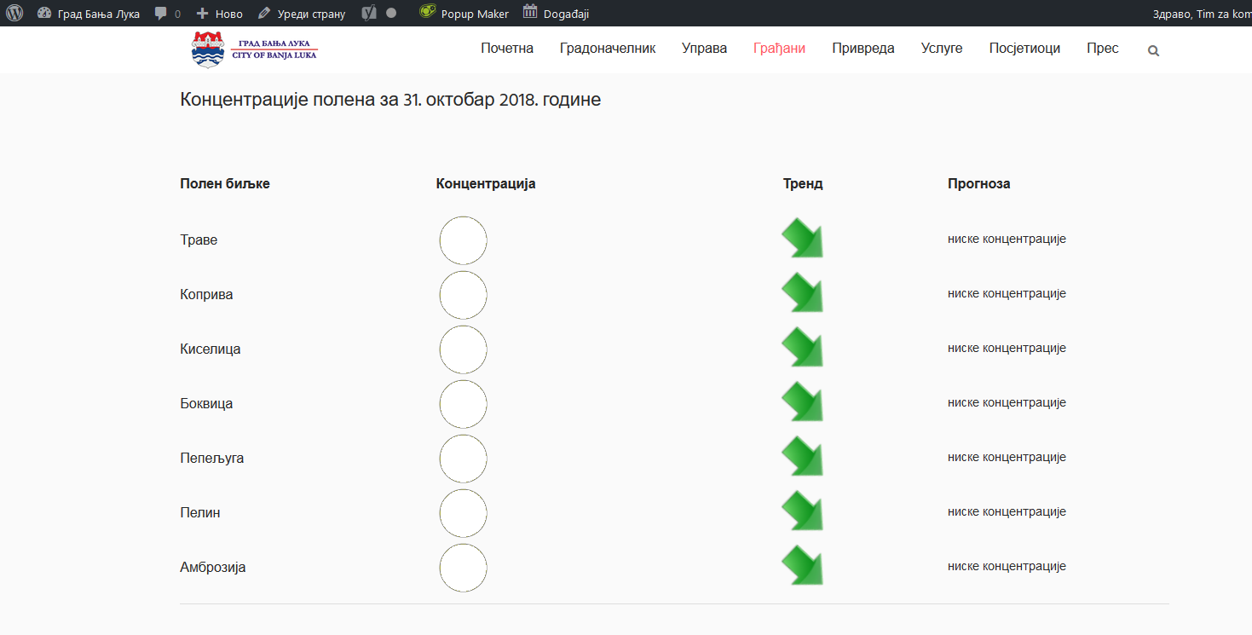Open the search magnifier in site navigation
This screenshot has height=635, width=1252.
point(1153,50)
